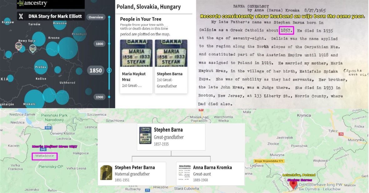
Task: Click the route 75 road marker
Action: click(x=341, y=134)
